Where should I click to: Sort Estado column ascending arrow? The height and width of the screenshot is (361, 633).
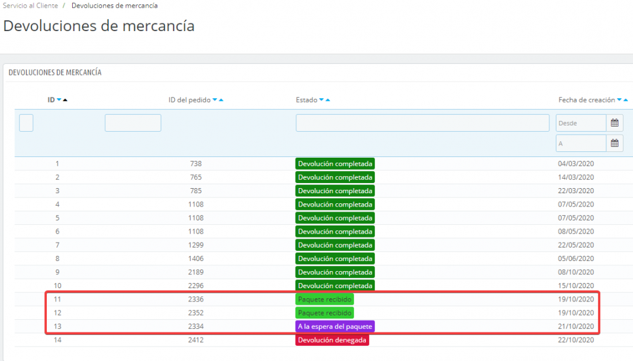[327, 99]
